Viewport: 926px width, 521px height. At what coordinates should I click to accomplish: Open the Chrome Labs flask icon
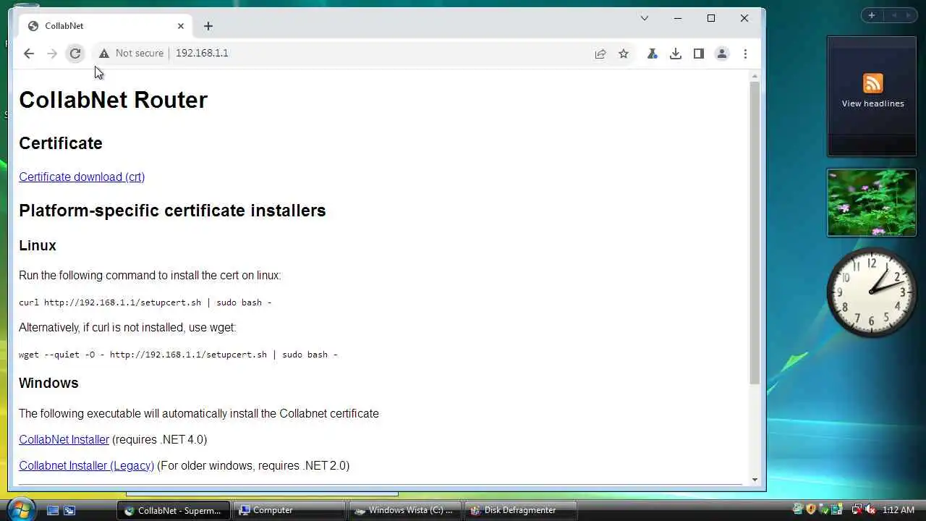pos(653,54)
